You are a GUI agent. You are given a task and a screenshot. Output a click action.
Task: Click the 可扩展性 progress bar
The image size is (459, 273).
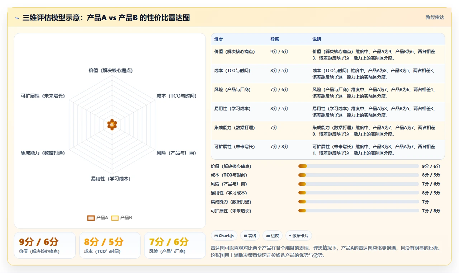pyautogui.click(x=359, y=211)
